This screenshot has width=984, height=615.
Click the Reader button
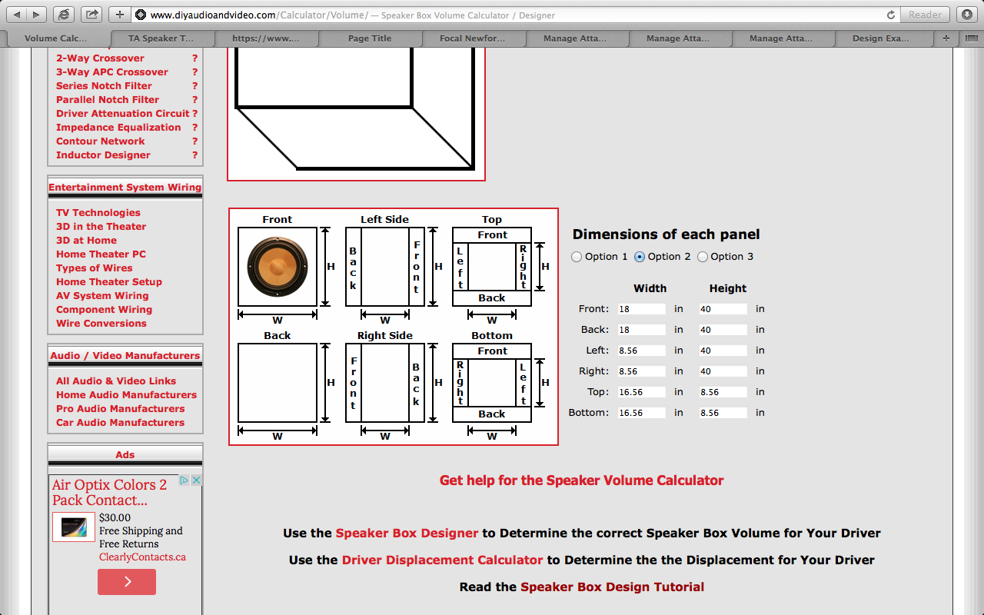point(925,15)
